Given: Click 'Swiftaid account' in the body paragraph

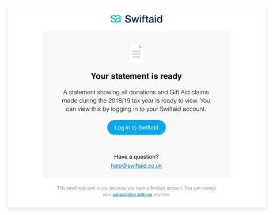Looking at the screenshot, I should [x=183, y=109].
